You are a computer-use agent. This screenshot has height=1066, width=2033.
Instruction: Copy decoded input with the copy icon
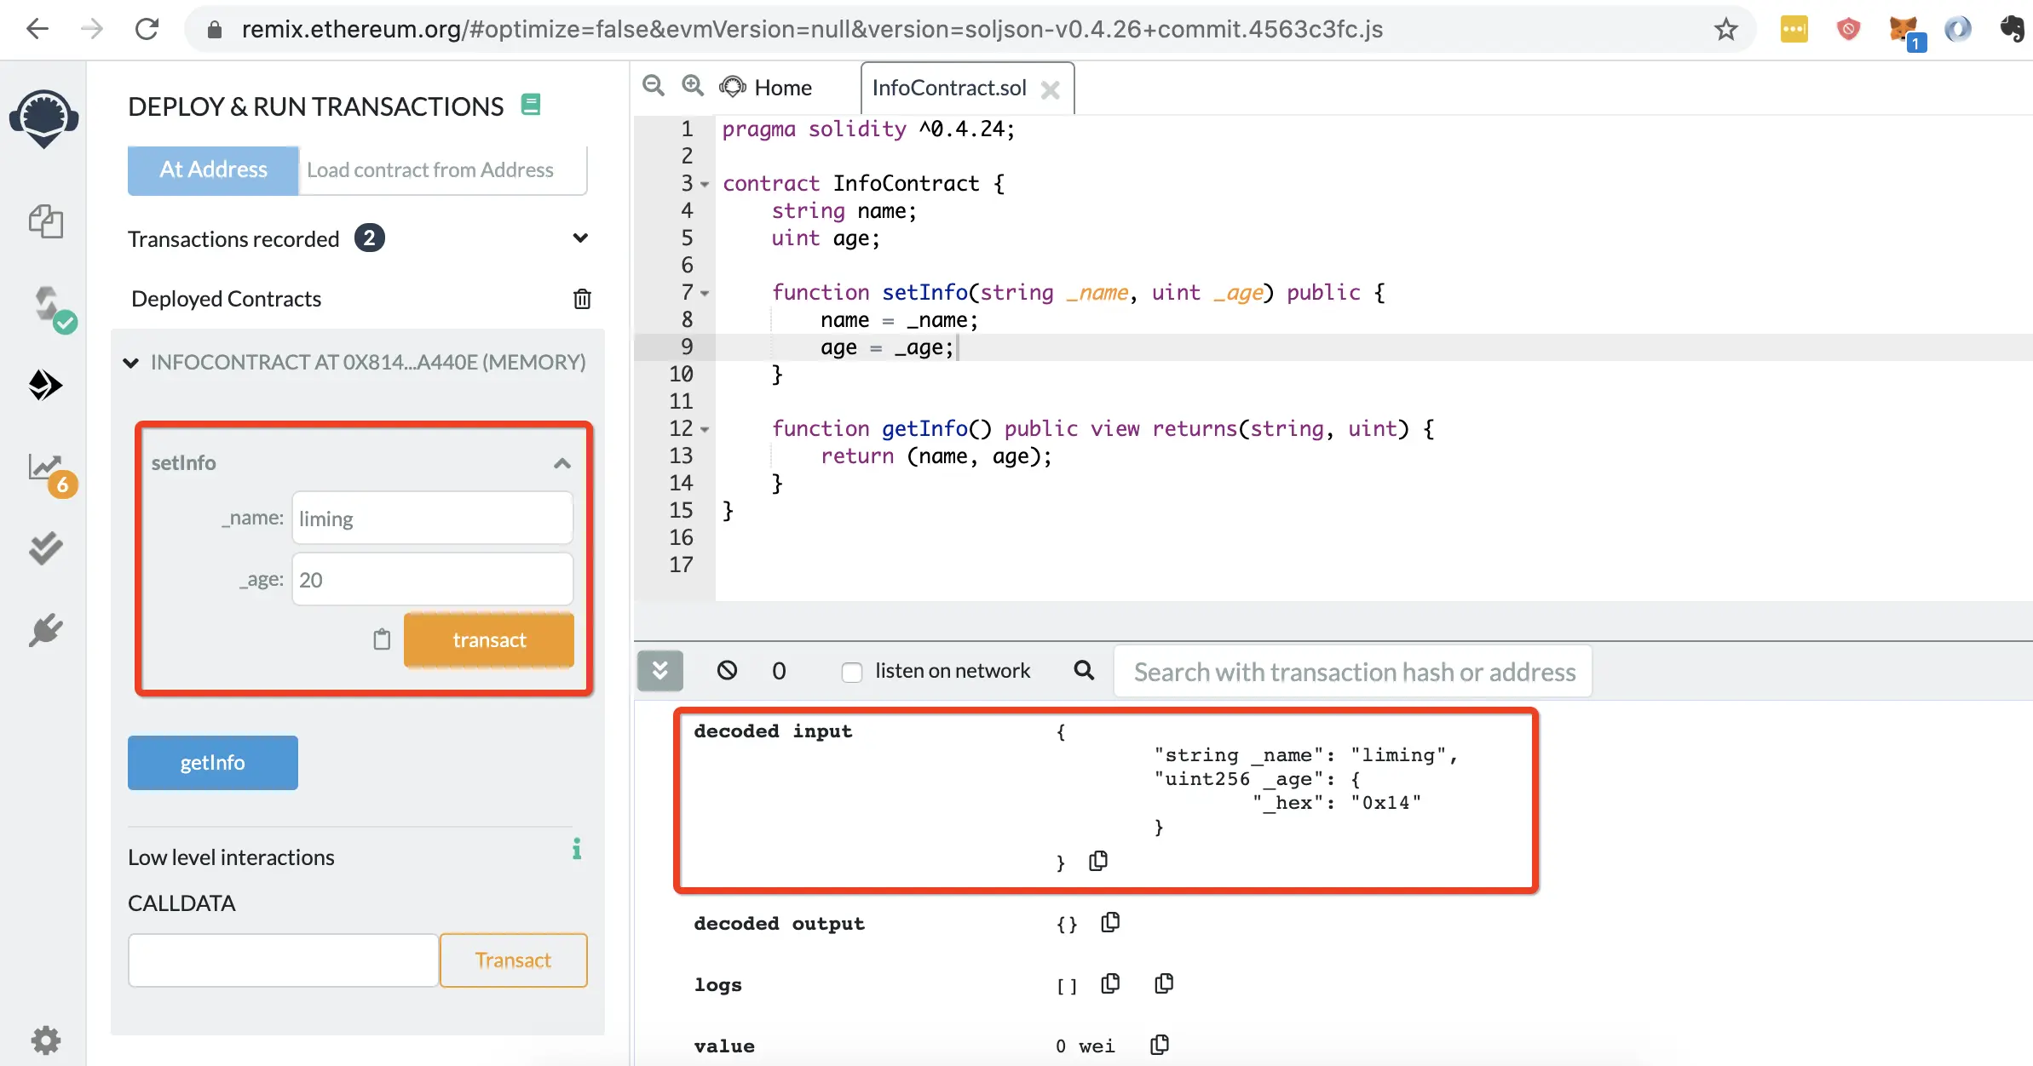tap(1098, 861)
